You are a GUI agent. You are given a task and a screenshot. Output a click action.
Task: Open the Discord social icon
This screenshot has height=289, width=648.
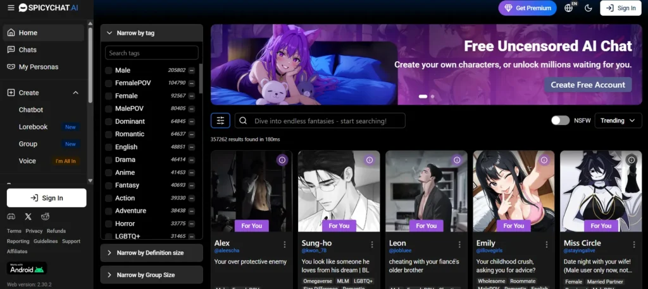[11, 216]
